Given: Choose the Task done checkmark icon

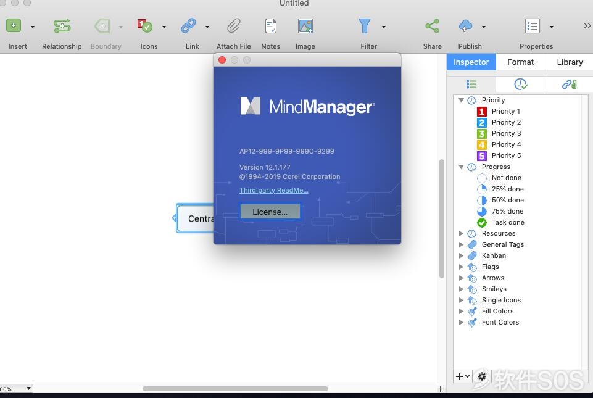Looking at the screenshot, I should [x=482, y=223].
